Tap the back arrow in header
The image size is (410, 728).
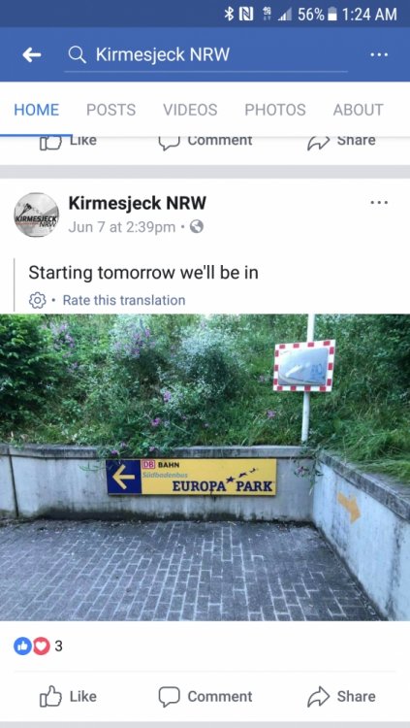coord(32,55)
